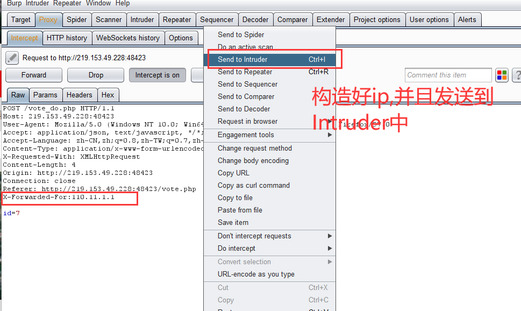
Task: Open the Intruder tab
Action: [x=142, y=19]
